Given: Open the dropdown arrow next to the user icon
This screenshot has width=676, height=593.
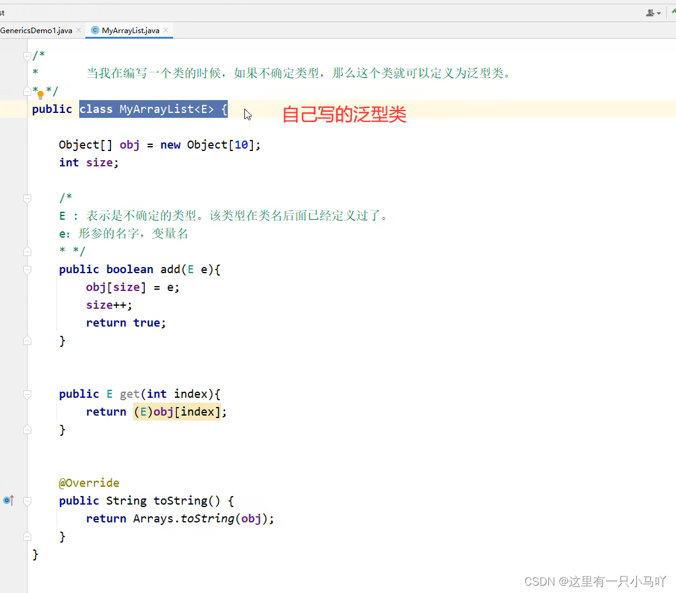Looking at the screenshot, I should pos(659,12).
